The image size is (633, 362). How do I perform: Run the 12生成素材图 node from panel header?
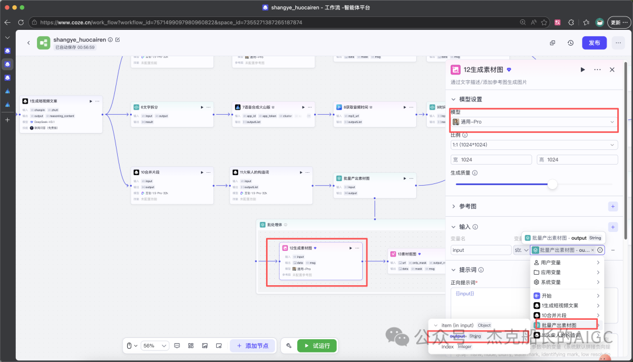(583, 70)
